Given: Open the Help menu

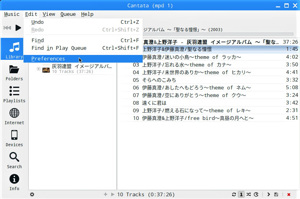Looking at the screenshot, I should (87, 14).
